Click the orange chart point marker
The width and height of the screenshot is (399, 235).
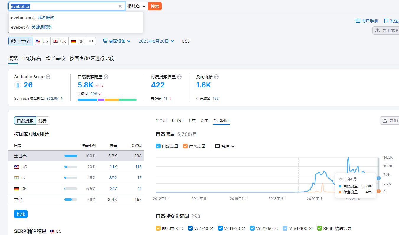(x=378, y=191)
